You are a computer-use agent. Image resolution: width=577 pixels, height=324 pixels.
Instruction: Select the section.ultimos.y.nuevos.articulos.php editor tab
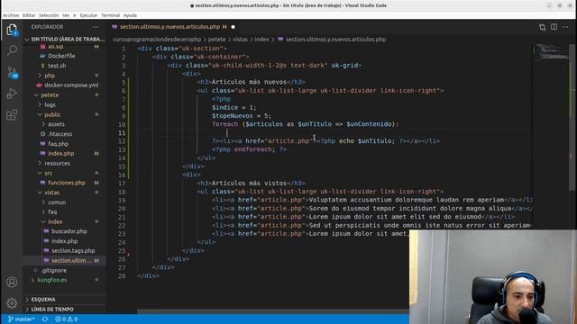pos(174,27)
